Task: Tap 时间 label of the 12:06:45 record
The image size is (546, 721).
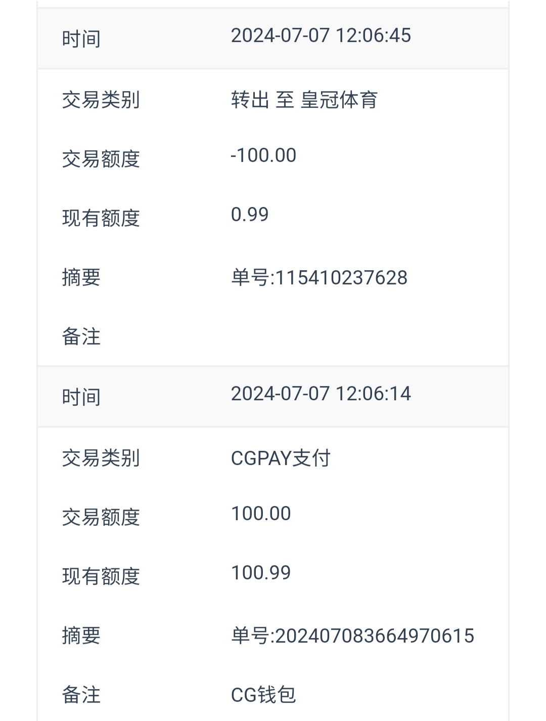Action: pos(81,39)
